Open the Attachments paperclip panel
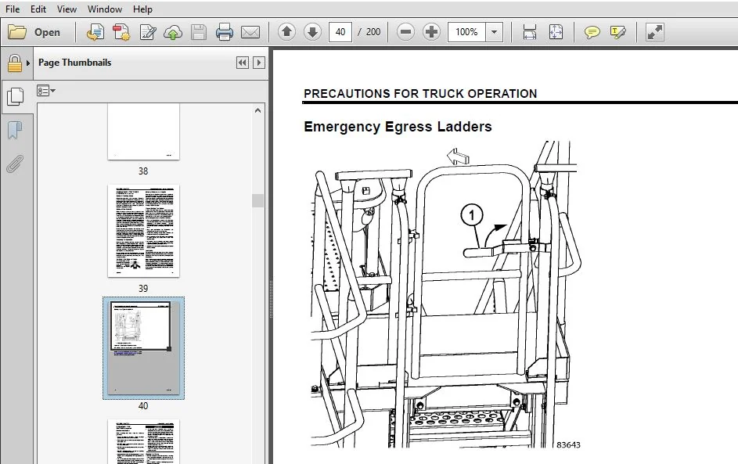This screenshot has height=464, width=738. tap(15, 164)
